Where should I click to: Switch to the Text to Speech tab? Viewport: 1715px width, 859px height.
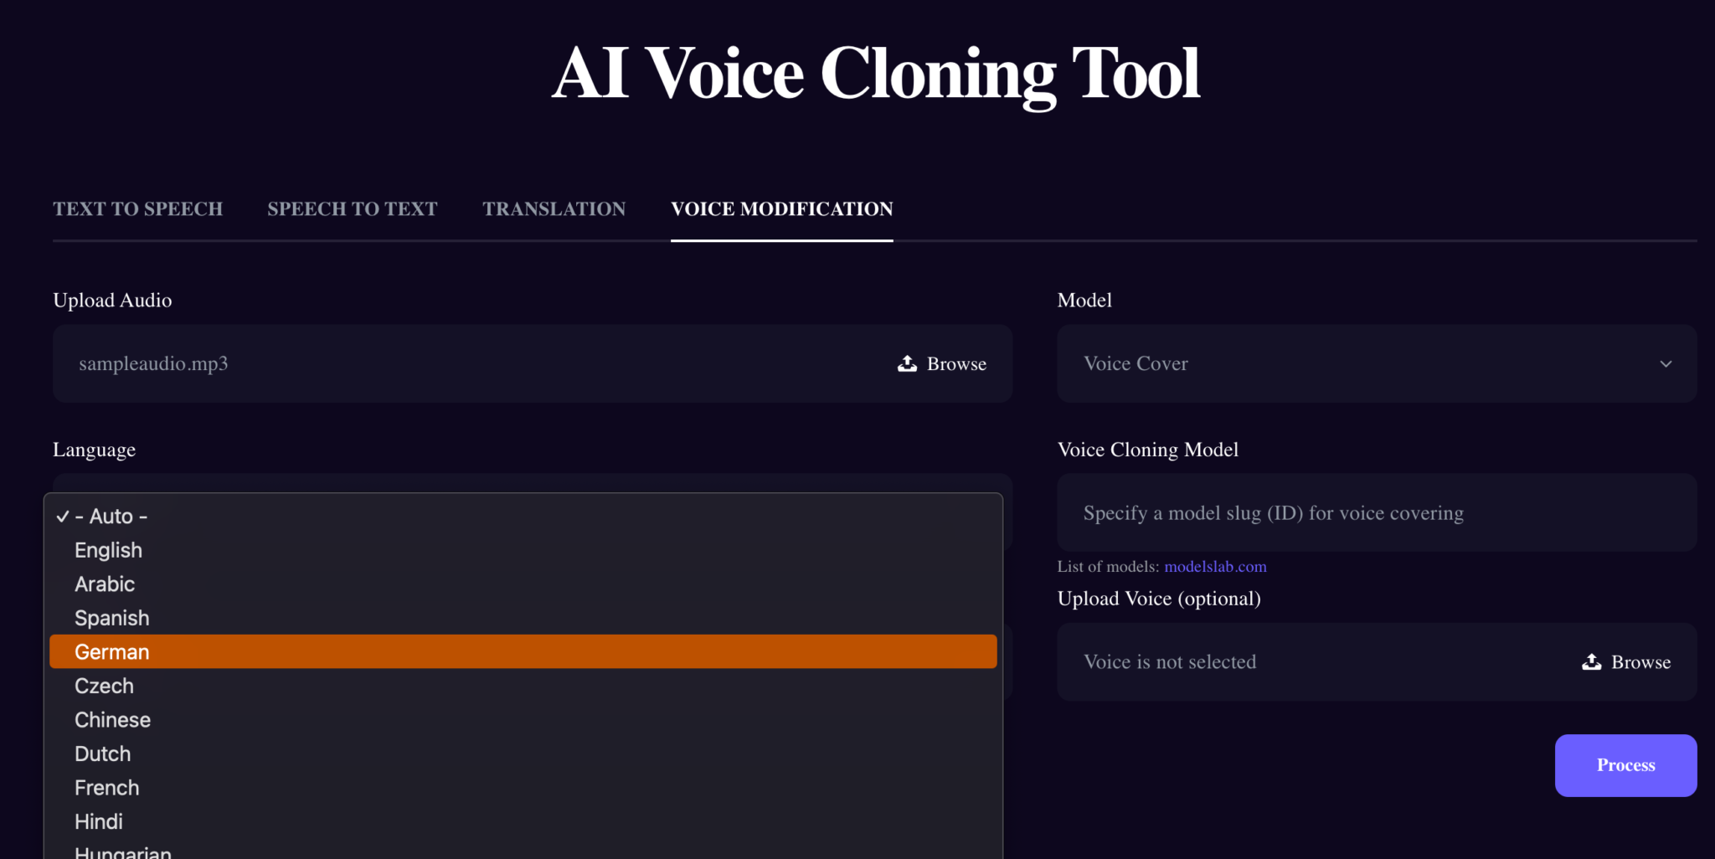[138, 208]
